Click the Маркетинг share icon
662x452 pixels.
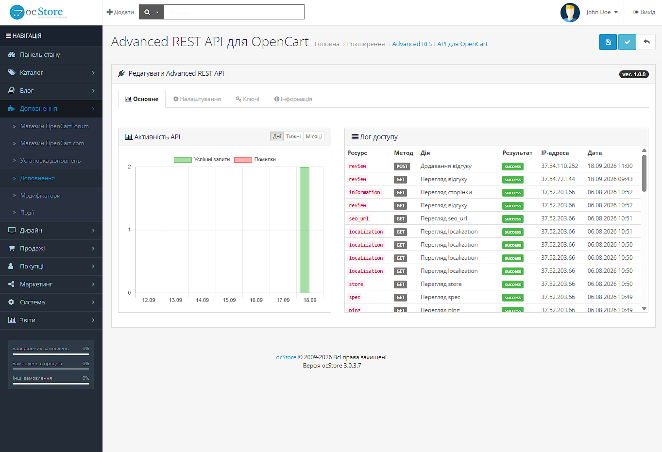pyautogui.click(x=11, y=285)
